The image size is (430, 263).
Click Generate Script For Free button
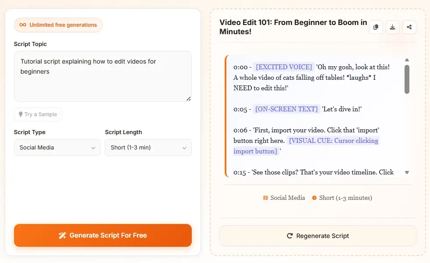click(103, 235)
